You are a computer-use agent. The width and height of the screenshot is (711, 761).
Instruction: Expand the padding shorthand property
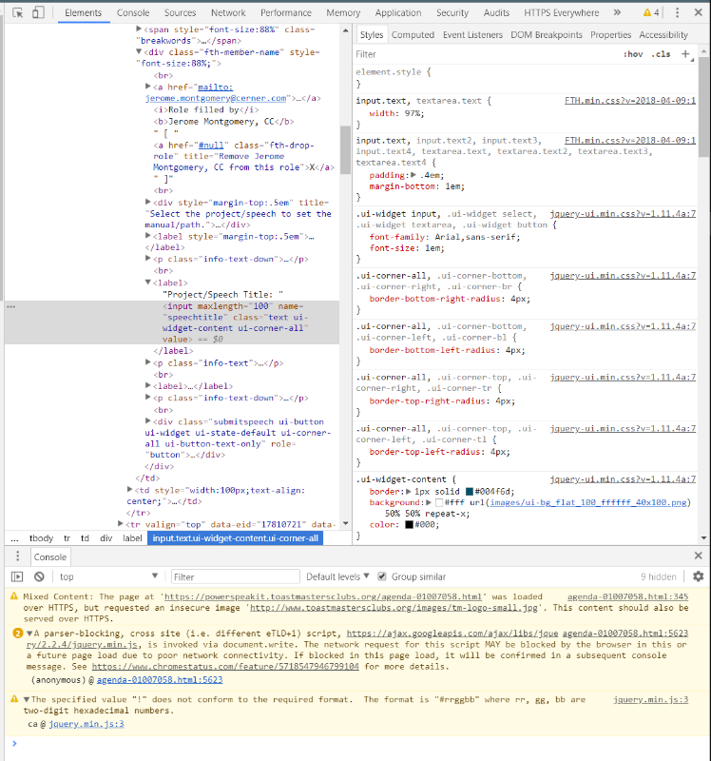(413, 175)
